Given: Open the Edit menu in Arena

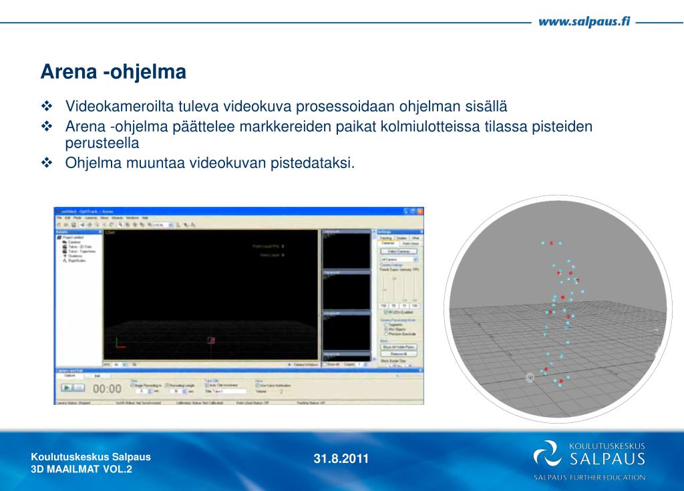Looking at the screenshot, I should (67, 218).
